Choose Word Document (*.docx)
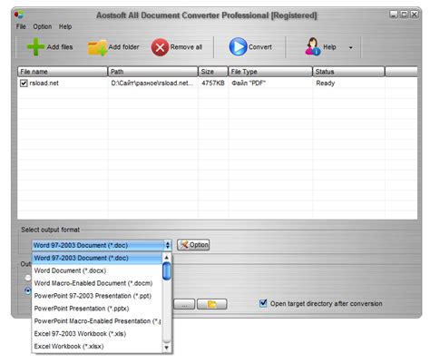Screen dimensions: 430x363 pos(97,270)
